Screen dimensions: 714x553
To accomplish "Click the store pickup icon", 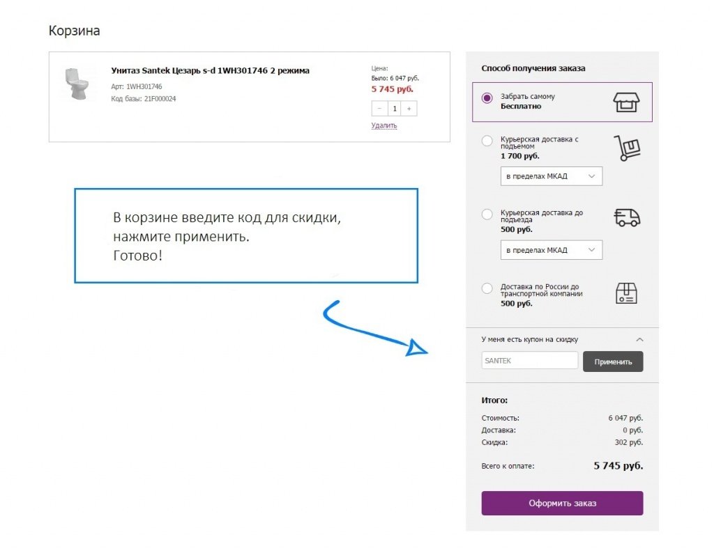I will (626, 102).
